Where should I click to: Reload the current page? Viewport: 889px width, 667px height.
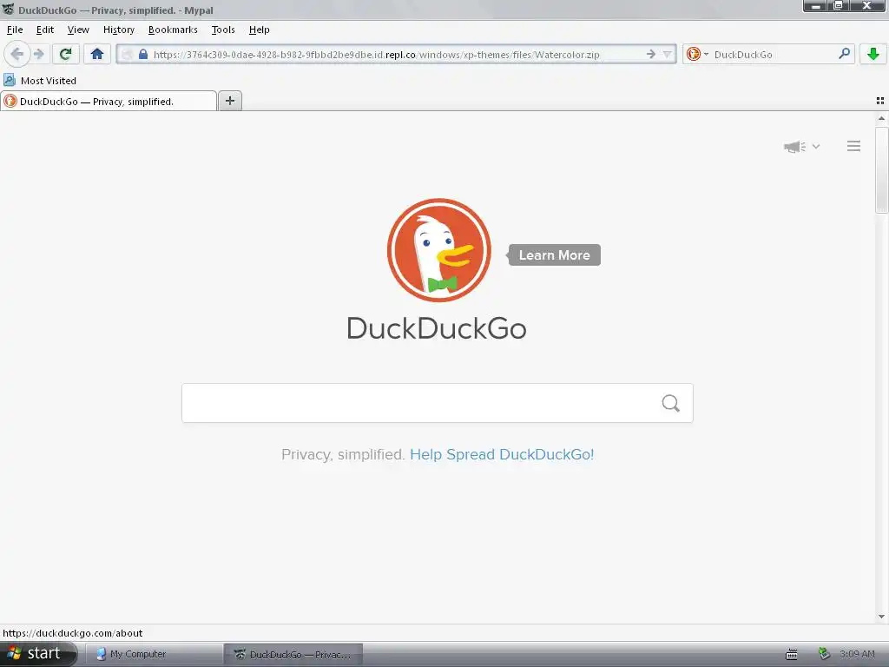(65, 54)
